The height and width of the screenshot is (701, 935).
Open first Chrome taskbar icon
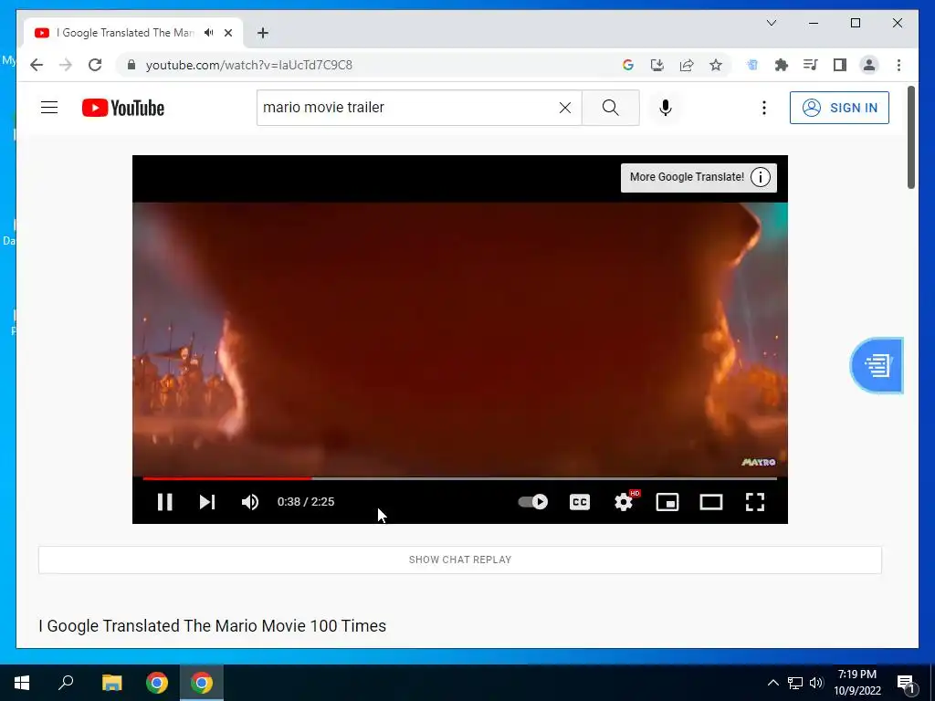coord(157,683)
